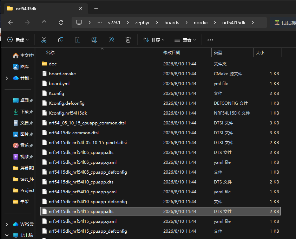The width and height of the screenshot is (296, 239).
Task: Collapse the 此电脑 tree item
Action: tap(7, 235)
